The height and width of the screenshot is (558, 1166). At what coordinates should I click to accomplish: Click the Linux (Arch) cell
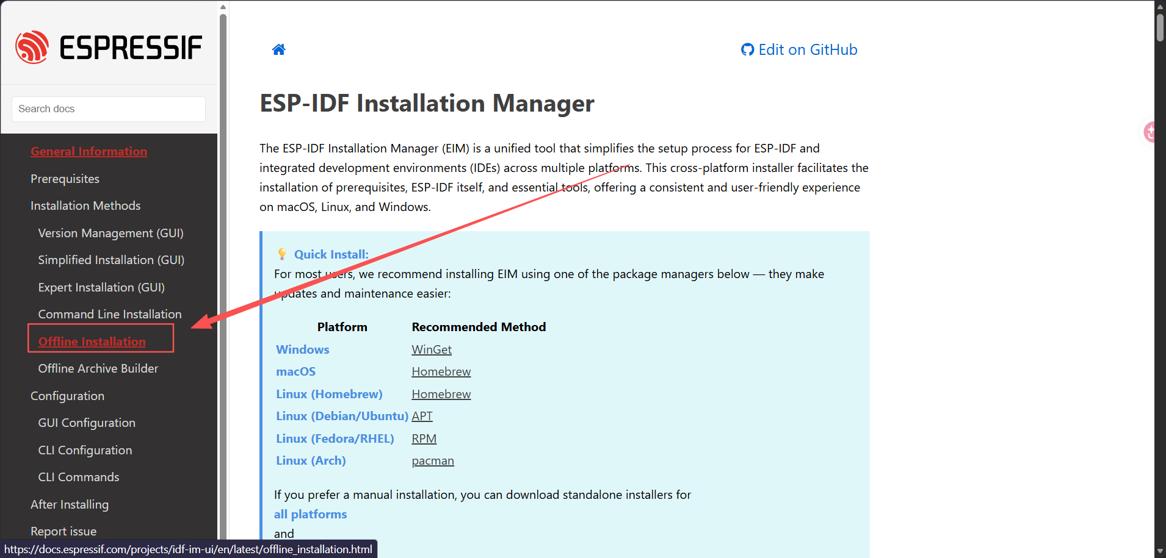[x=311, y=460]
